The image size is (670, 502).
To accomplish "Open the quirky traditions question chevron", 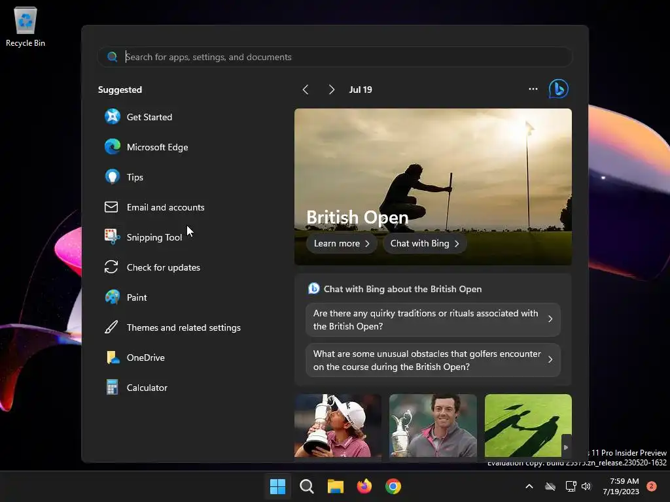I will tap(550, 319).
